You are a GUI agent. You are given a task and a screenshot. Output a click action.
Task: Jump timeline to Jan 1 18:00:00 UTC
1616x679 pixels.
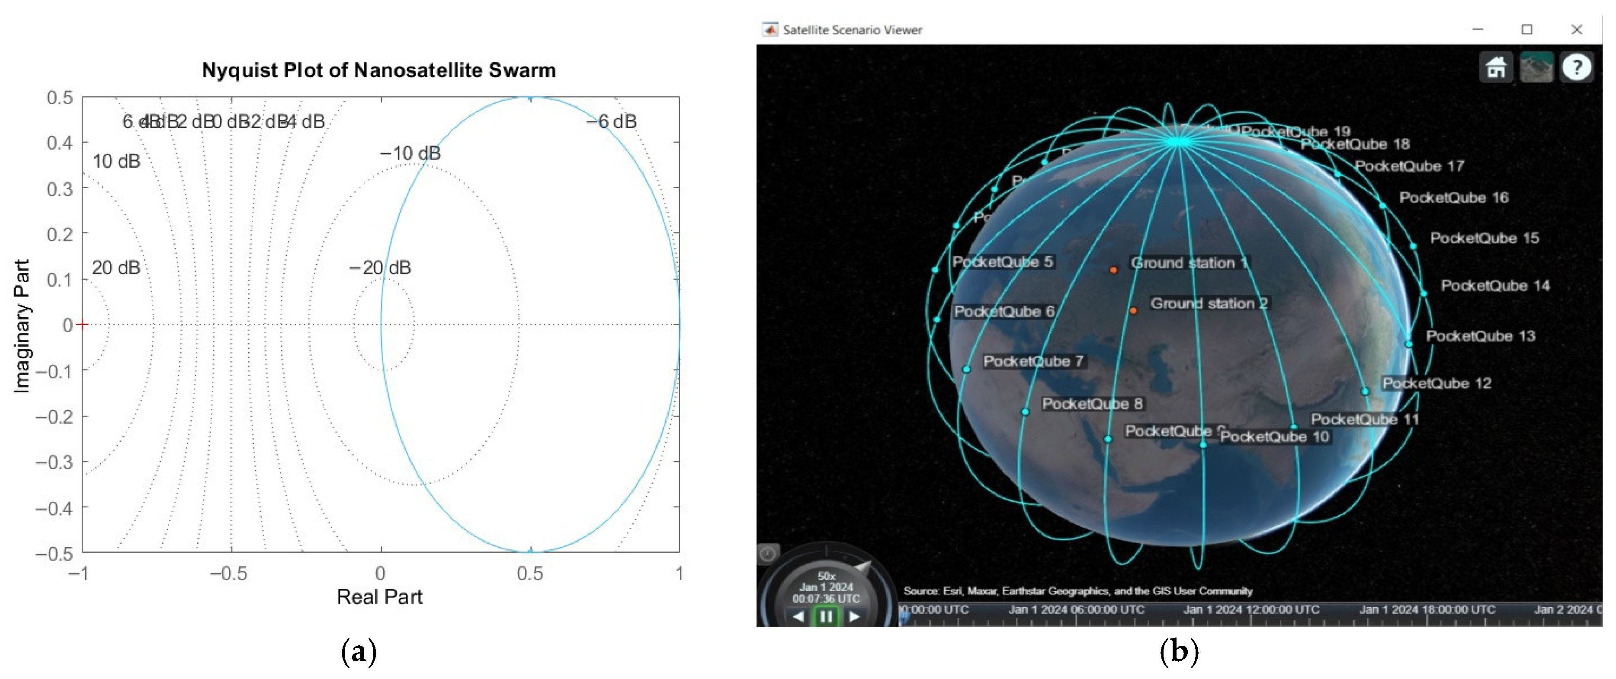click(x=1427, y=609)
